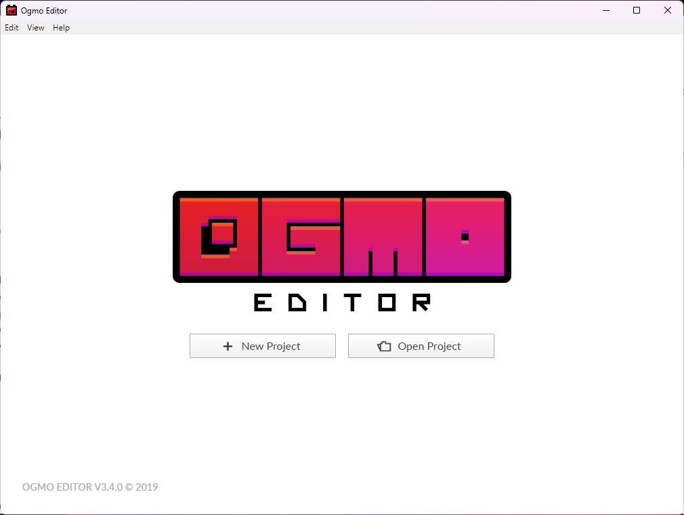Start a new project with New Project
684x515 pixels.
pos(263,346)
